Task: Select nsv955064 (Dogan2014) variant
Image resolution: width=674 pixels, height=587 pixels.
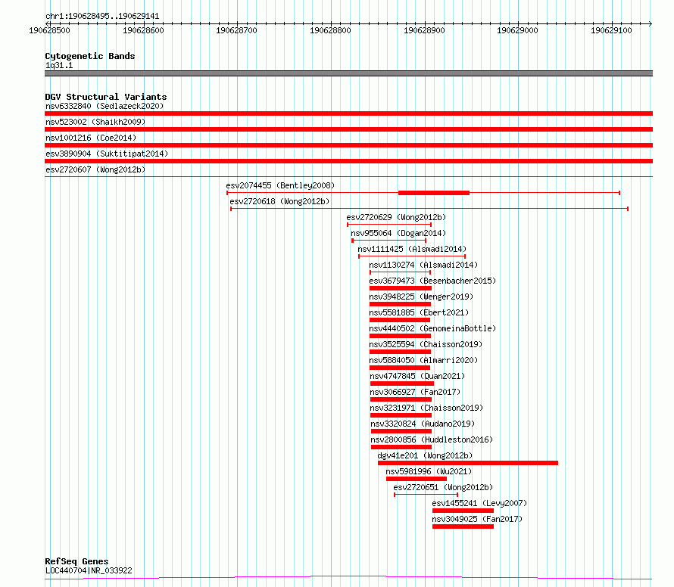Action: (398, 233)
